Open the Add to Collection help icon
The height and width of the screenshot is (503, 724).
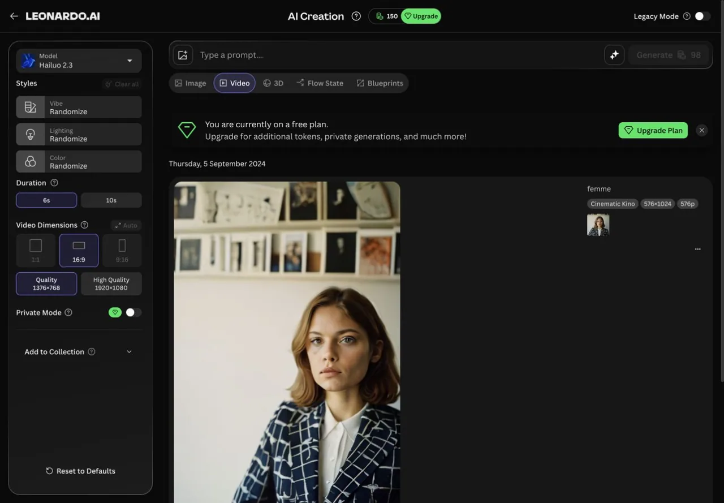point(92,351)
